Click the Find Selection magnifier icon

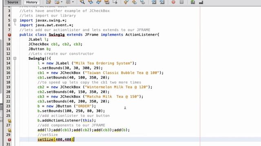click(82, 2)
